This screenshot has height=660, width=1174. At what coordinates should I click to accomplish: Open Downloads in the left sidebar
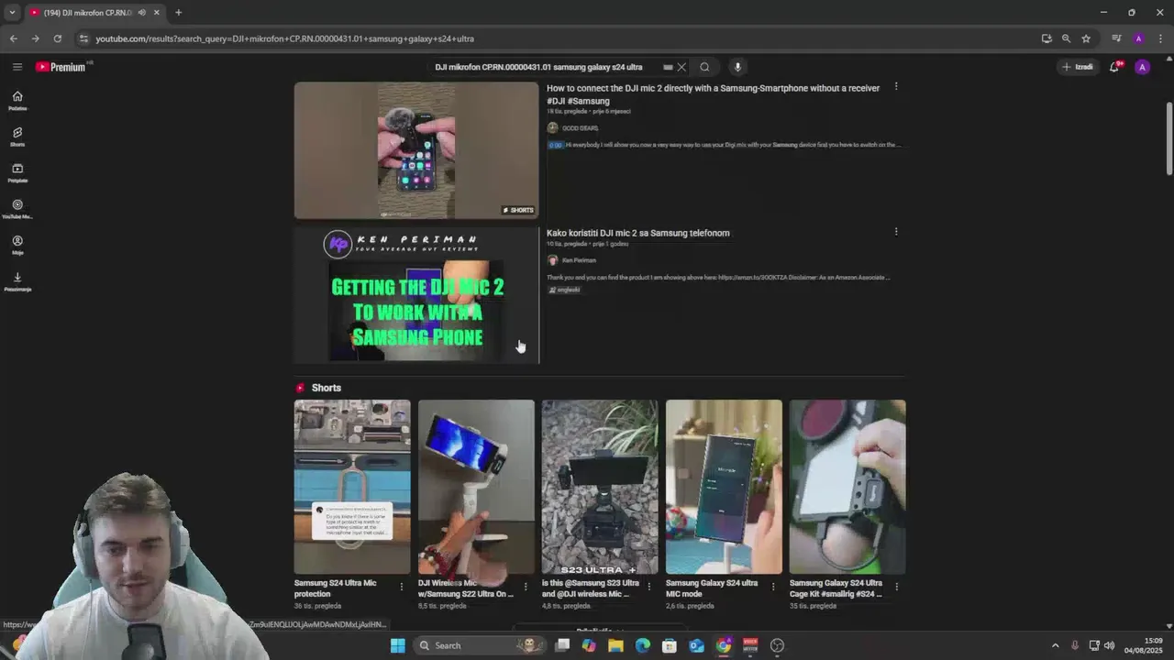click(x=17, y=281)
